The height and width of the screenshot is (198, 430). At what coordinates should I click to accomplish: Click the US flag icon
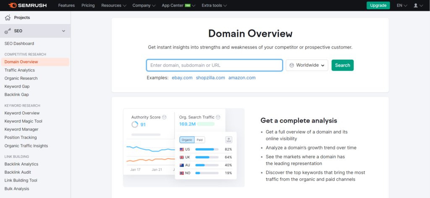(x=181, y=149)
